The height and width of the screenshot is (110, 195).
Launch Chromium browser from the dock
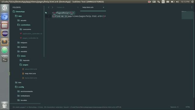(5, 16)
